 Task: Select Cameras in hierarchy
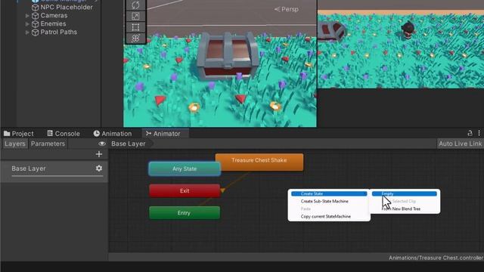click(x=54, y=15)
